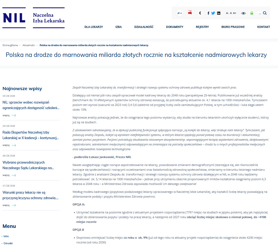Image resolution: width=278 pixels, height=245 pixels.
Task: Click the green padlock login icon
Action: (252, 13)
